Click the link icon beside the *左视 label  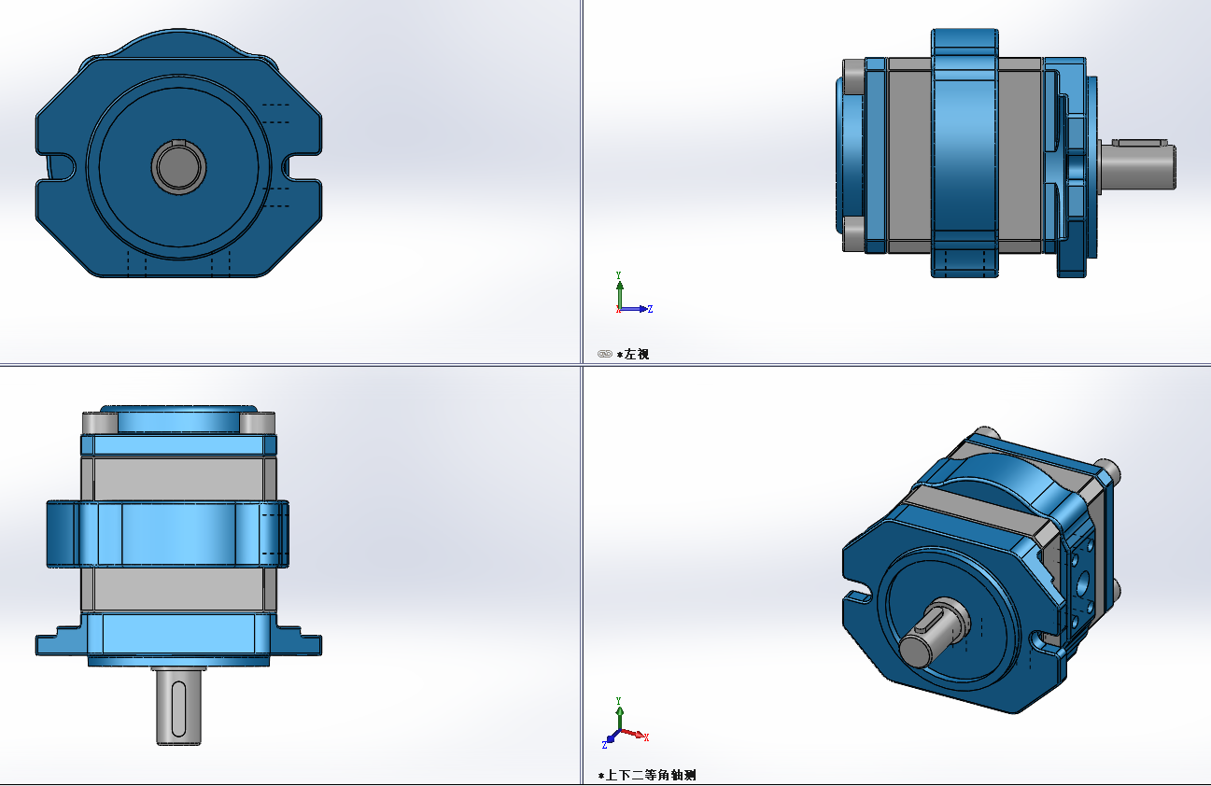(604, 354)
